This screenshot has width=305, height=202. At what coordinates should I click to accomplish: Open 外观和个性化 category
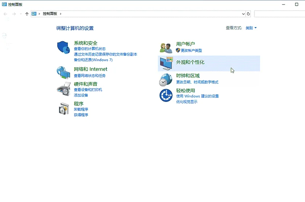(190, 62)
